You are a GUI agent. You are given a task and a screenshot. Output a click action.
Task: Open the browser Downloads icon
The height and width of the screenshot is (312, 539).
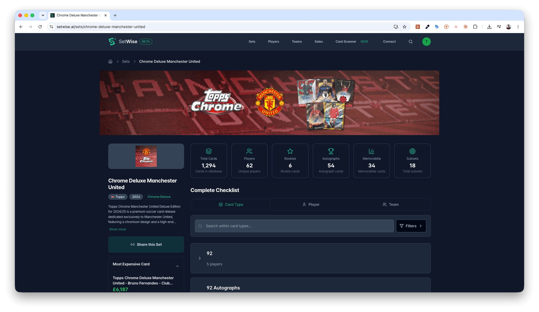[x=489, y=27]
